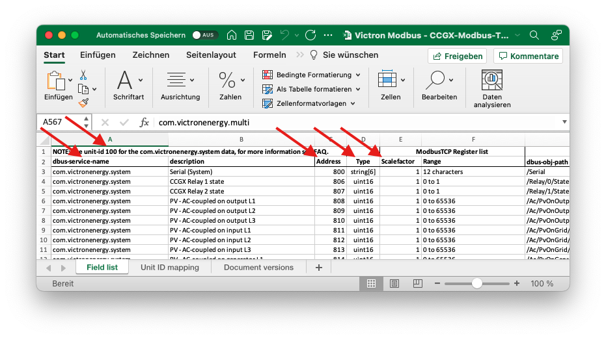Screen dimensions: 606x339
Task: Open the share people icon
Action: (556, 35)
